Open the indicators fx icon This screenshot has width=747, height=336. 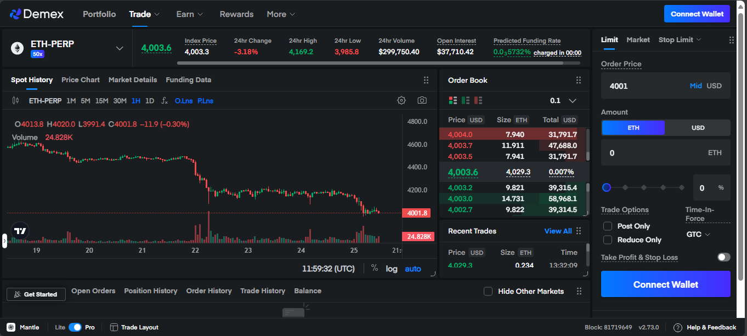(x=165, y=101)
